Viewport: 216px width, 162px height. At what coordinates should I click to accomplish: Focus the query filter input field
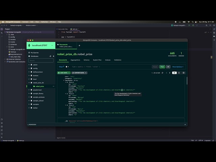click(111, 67)
